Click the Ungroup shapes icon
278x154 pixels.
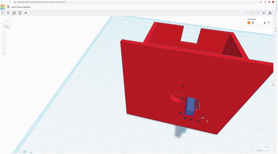tap(258, 13)
